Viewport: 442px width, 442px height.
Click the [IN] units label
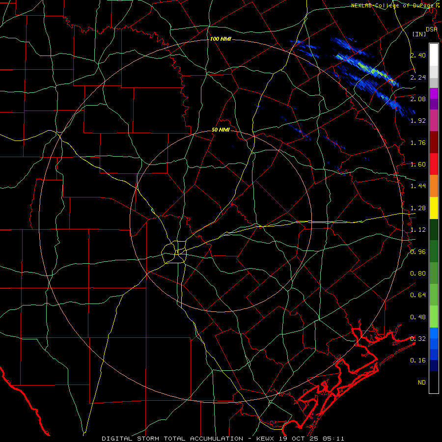(x=419, y=34)
